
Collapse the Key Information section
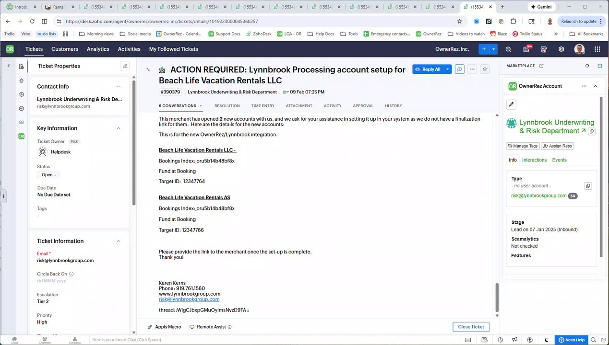pyautogui.click(x=119, y=128)
